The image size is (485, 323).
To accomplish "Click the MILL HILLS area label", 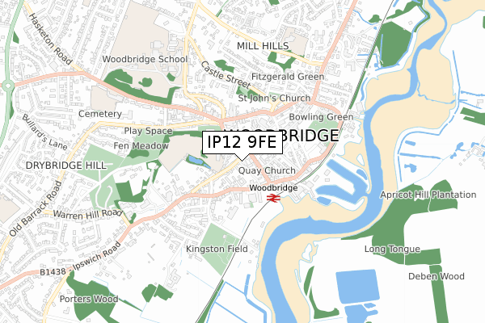I will click(263, 46).
